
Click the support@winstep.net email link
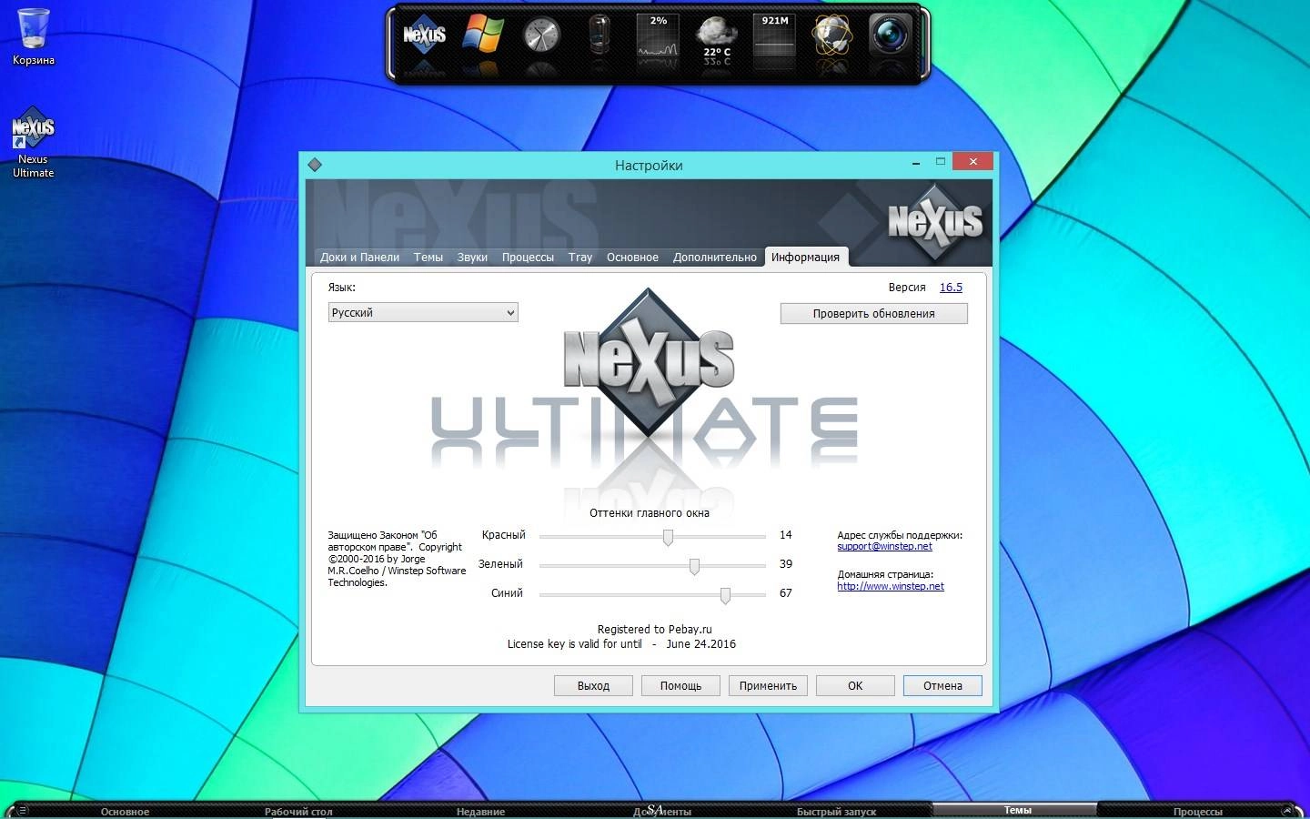[884, 546]
